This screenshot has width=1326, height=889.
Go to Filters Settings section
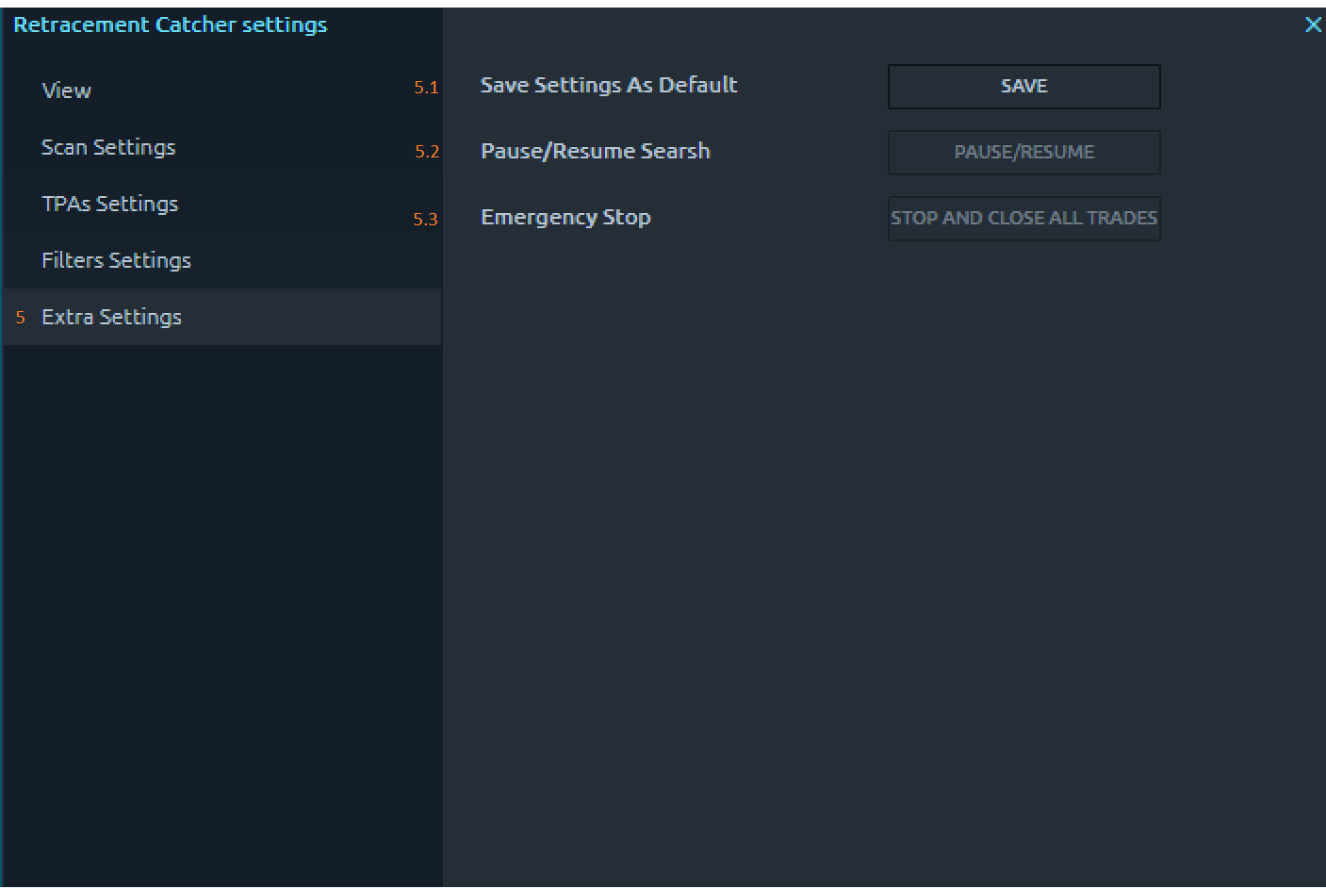116,260
